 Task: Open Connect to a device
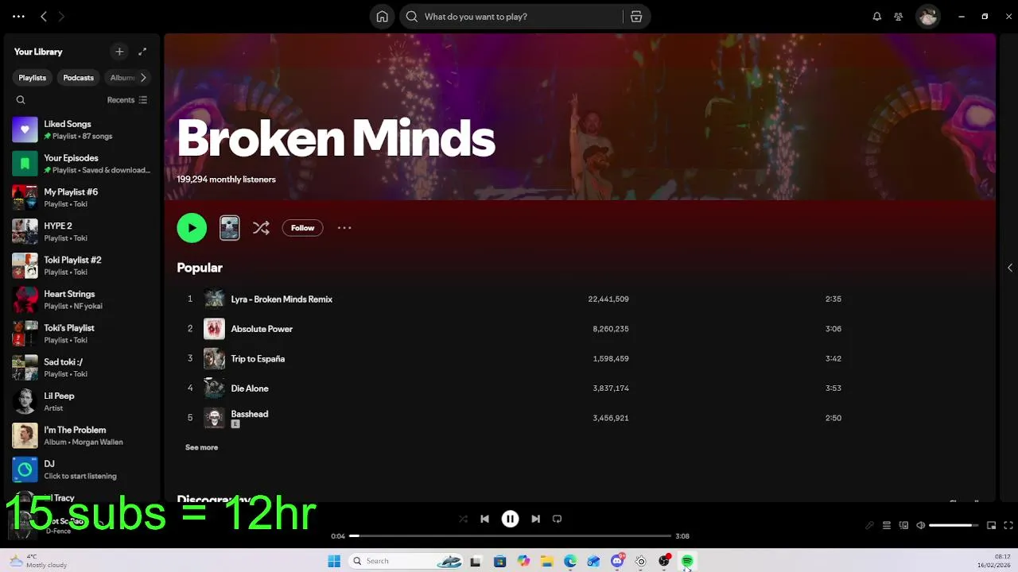click(x=903, y=525)
